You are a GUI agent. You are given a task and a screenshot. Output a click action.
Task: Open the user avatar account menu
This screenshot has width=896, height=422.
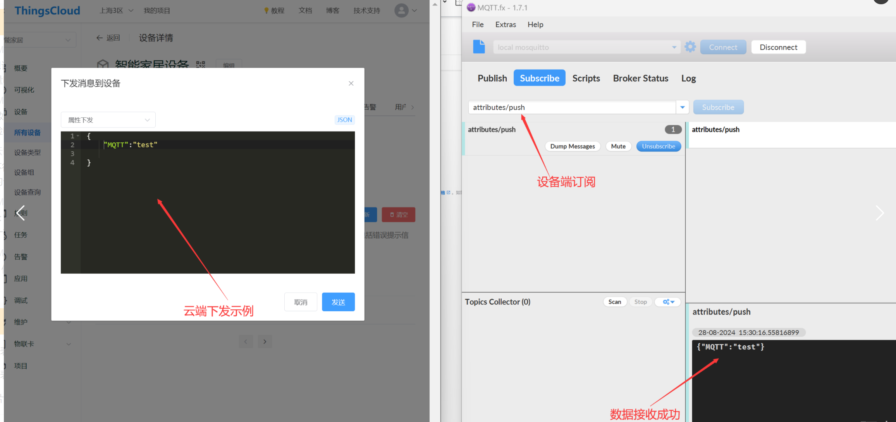click(x=406, y=10)
